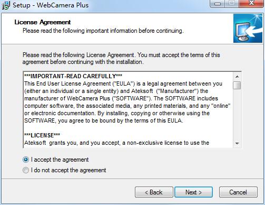Close the WebCamera Plus setup window

pos(251,4)
